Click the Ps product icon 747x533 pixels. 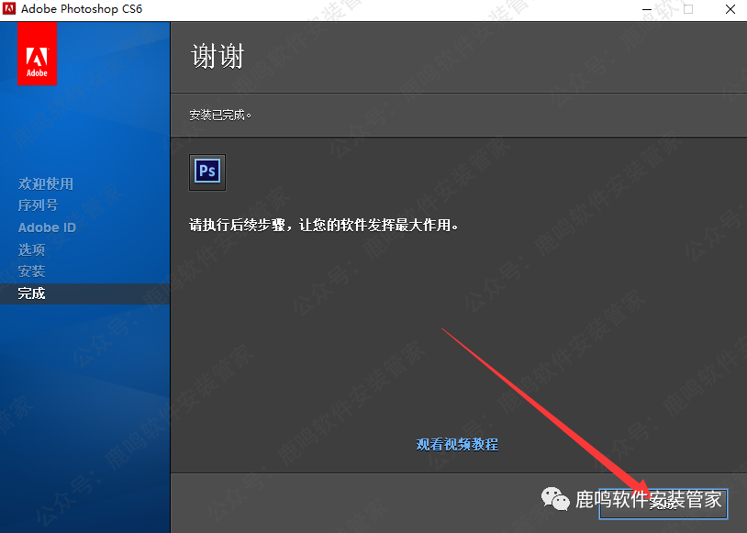pyautogui.click(x=206, y=172)
